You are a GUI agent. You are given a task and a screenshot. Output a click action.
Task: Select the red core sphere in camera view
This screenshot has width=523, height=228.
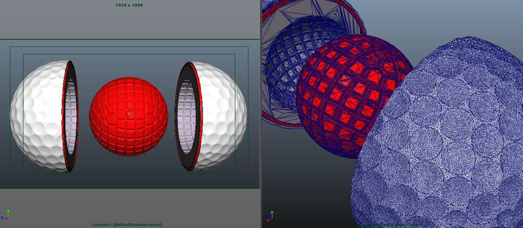[x=128, y=116]
